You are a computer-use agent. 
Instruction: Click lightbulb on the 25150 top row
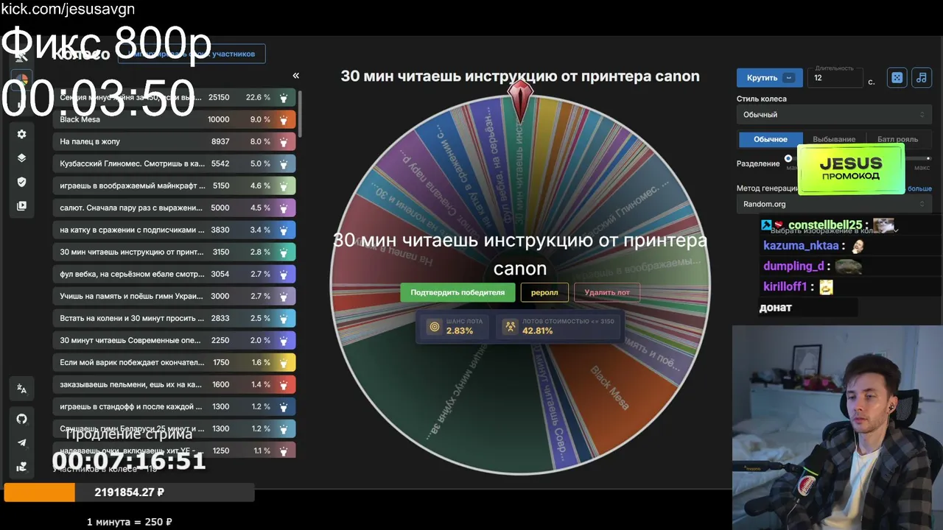(x=284, y=97)
